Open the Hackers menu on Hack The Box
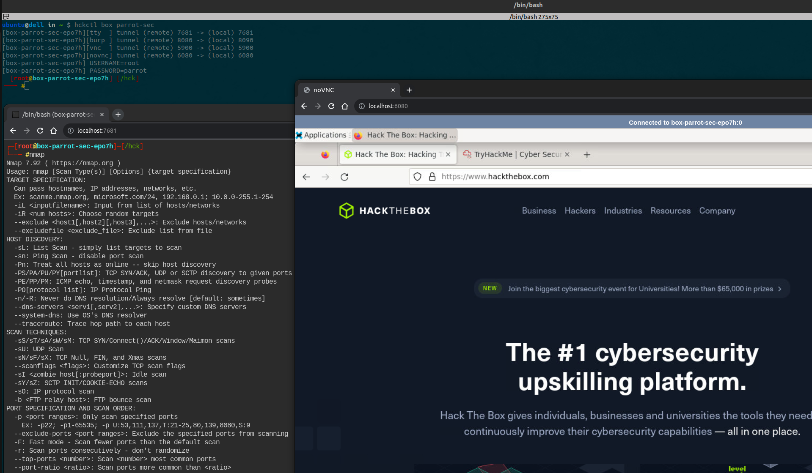The width and height of the screenshot is (812, 473). click(x=580, y=211)
